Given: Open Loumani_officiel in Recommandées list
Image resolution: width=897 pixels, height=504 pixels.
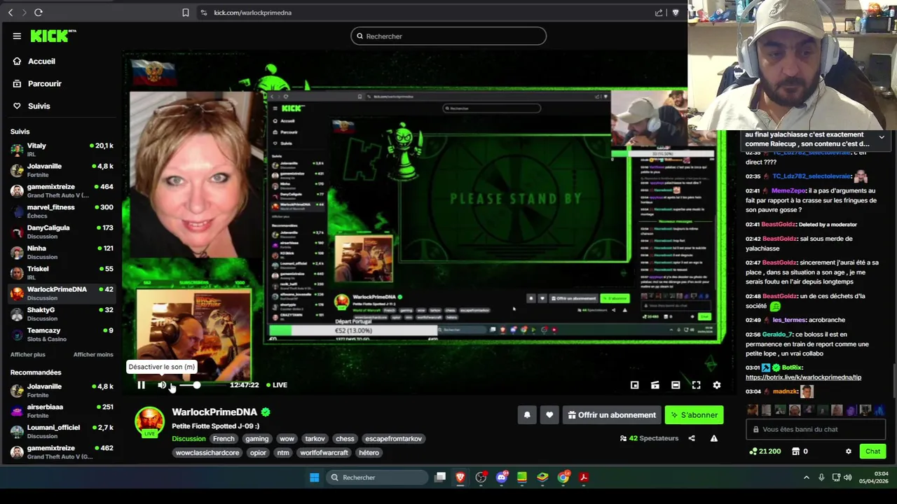Looking at the screenshot, I should coord(62,431).
